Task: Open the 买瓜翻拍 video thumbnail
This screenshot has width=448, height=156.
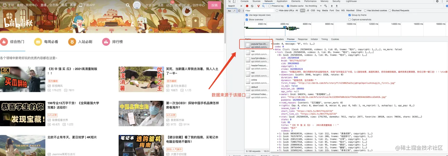Action: [x=23, y=79]
